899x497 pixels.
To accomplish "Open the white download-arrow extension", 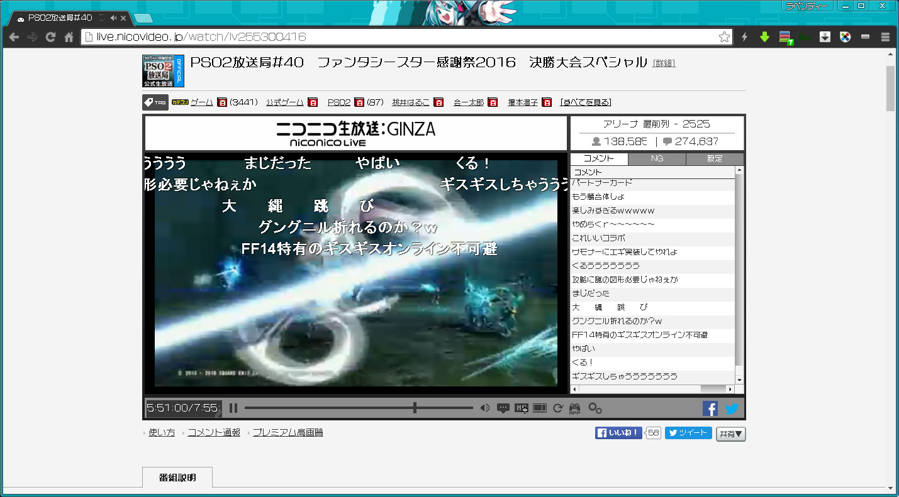I will 825,37.
